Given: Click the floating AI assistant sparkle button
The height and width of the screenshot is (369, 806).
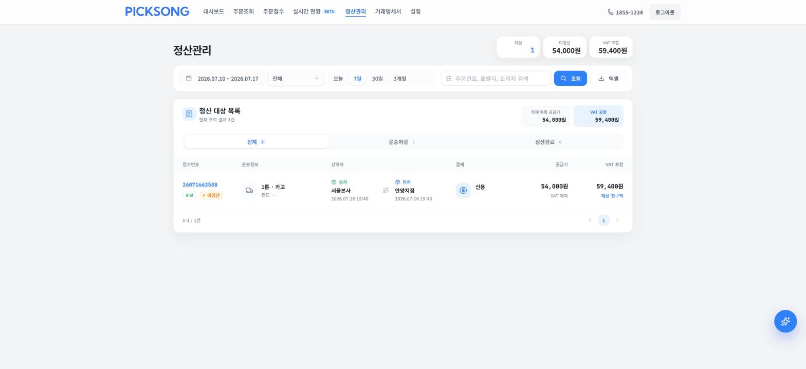Looking at the screenshot, I should click(x=785, y=321).
